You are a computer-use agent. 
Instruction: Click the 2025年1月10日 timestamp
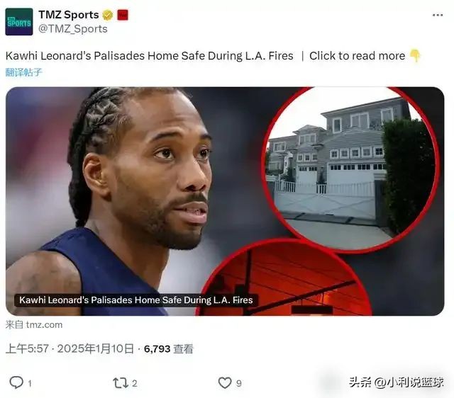[96, 349]
